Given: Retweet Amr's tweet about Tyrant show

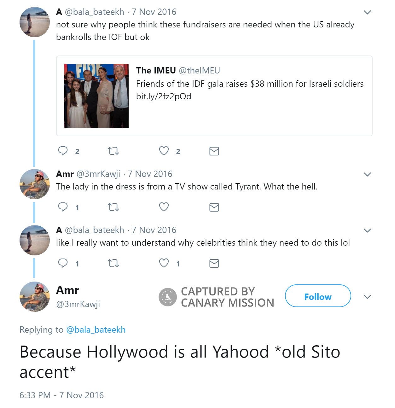Looking at the screenshot, I should pyautogui.click(x=113, y=207).
